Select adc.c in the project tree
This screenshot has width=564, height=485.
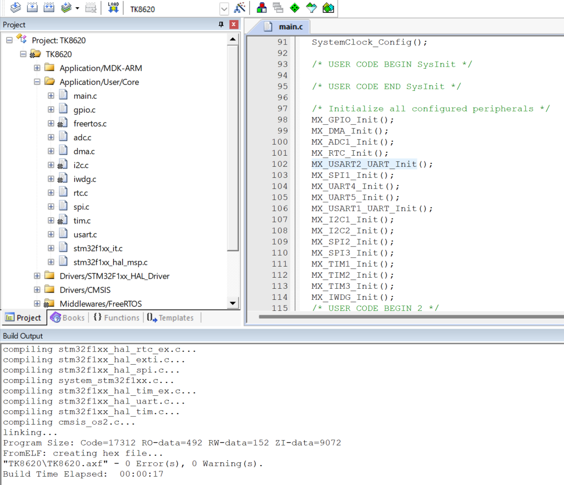tap(82, 137)
